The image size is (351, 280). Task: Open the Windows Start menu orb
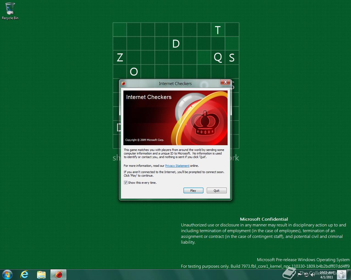tap(7, 274)
